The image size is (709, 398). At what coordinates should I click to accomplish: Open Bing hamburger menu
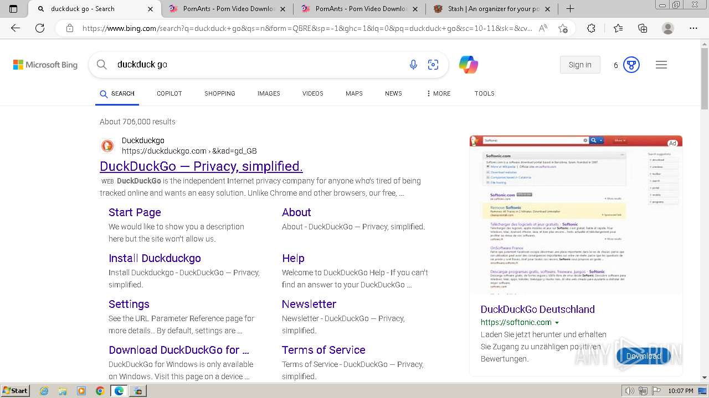(x=661, y=65)
